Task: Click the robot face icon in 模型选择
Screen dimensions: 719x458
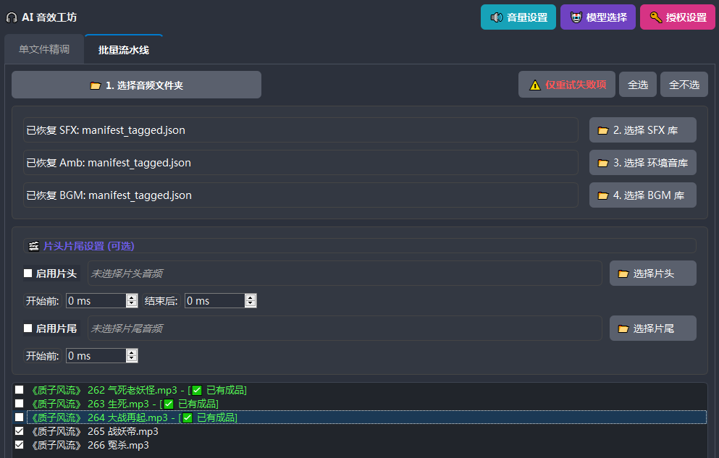Action: [x=576, y=17]
